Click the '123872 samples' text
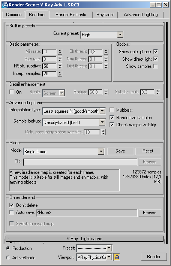Screen dimensions: 171x266 coord(147,172)
